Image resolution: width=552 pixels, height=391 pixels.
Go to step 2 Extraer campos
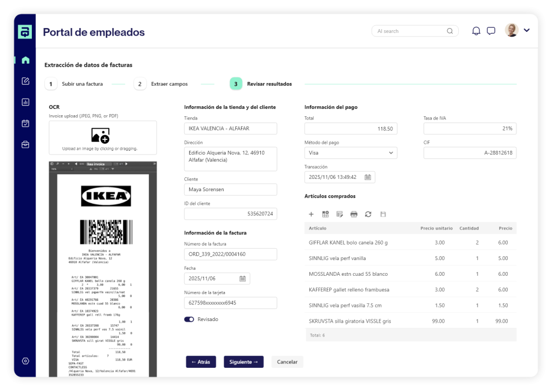click(x=140, y=84)
